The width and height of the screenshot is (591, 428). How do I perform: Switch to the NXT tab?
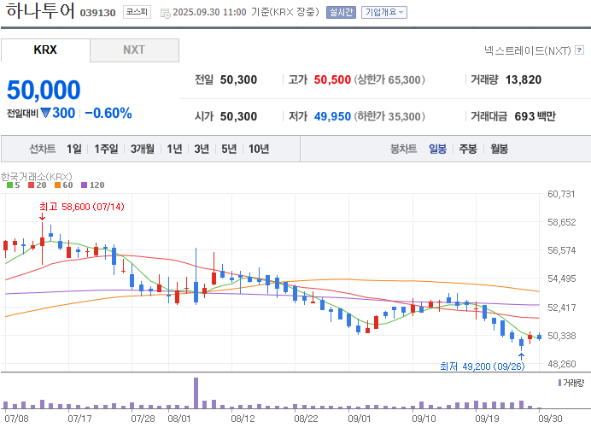tap(134, 50)
